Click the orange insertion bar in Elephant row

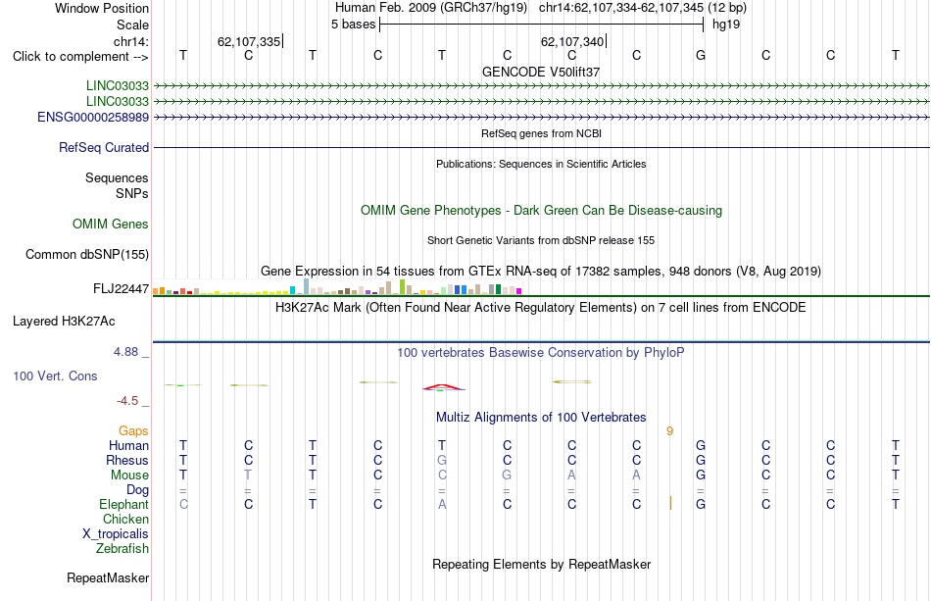(670, 504)
